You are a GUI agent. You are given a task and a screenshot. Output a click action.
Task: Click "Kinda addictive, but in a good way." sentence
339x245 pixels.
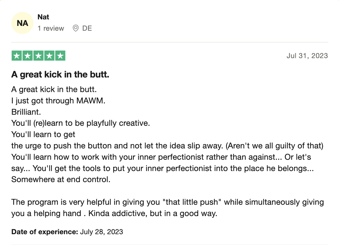[153, 213]
